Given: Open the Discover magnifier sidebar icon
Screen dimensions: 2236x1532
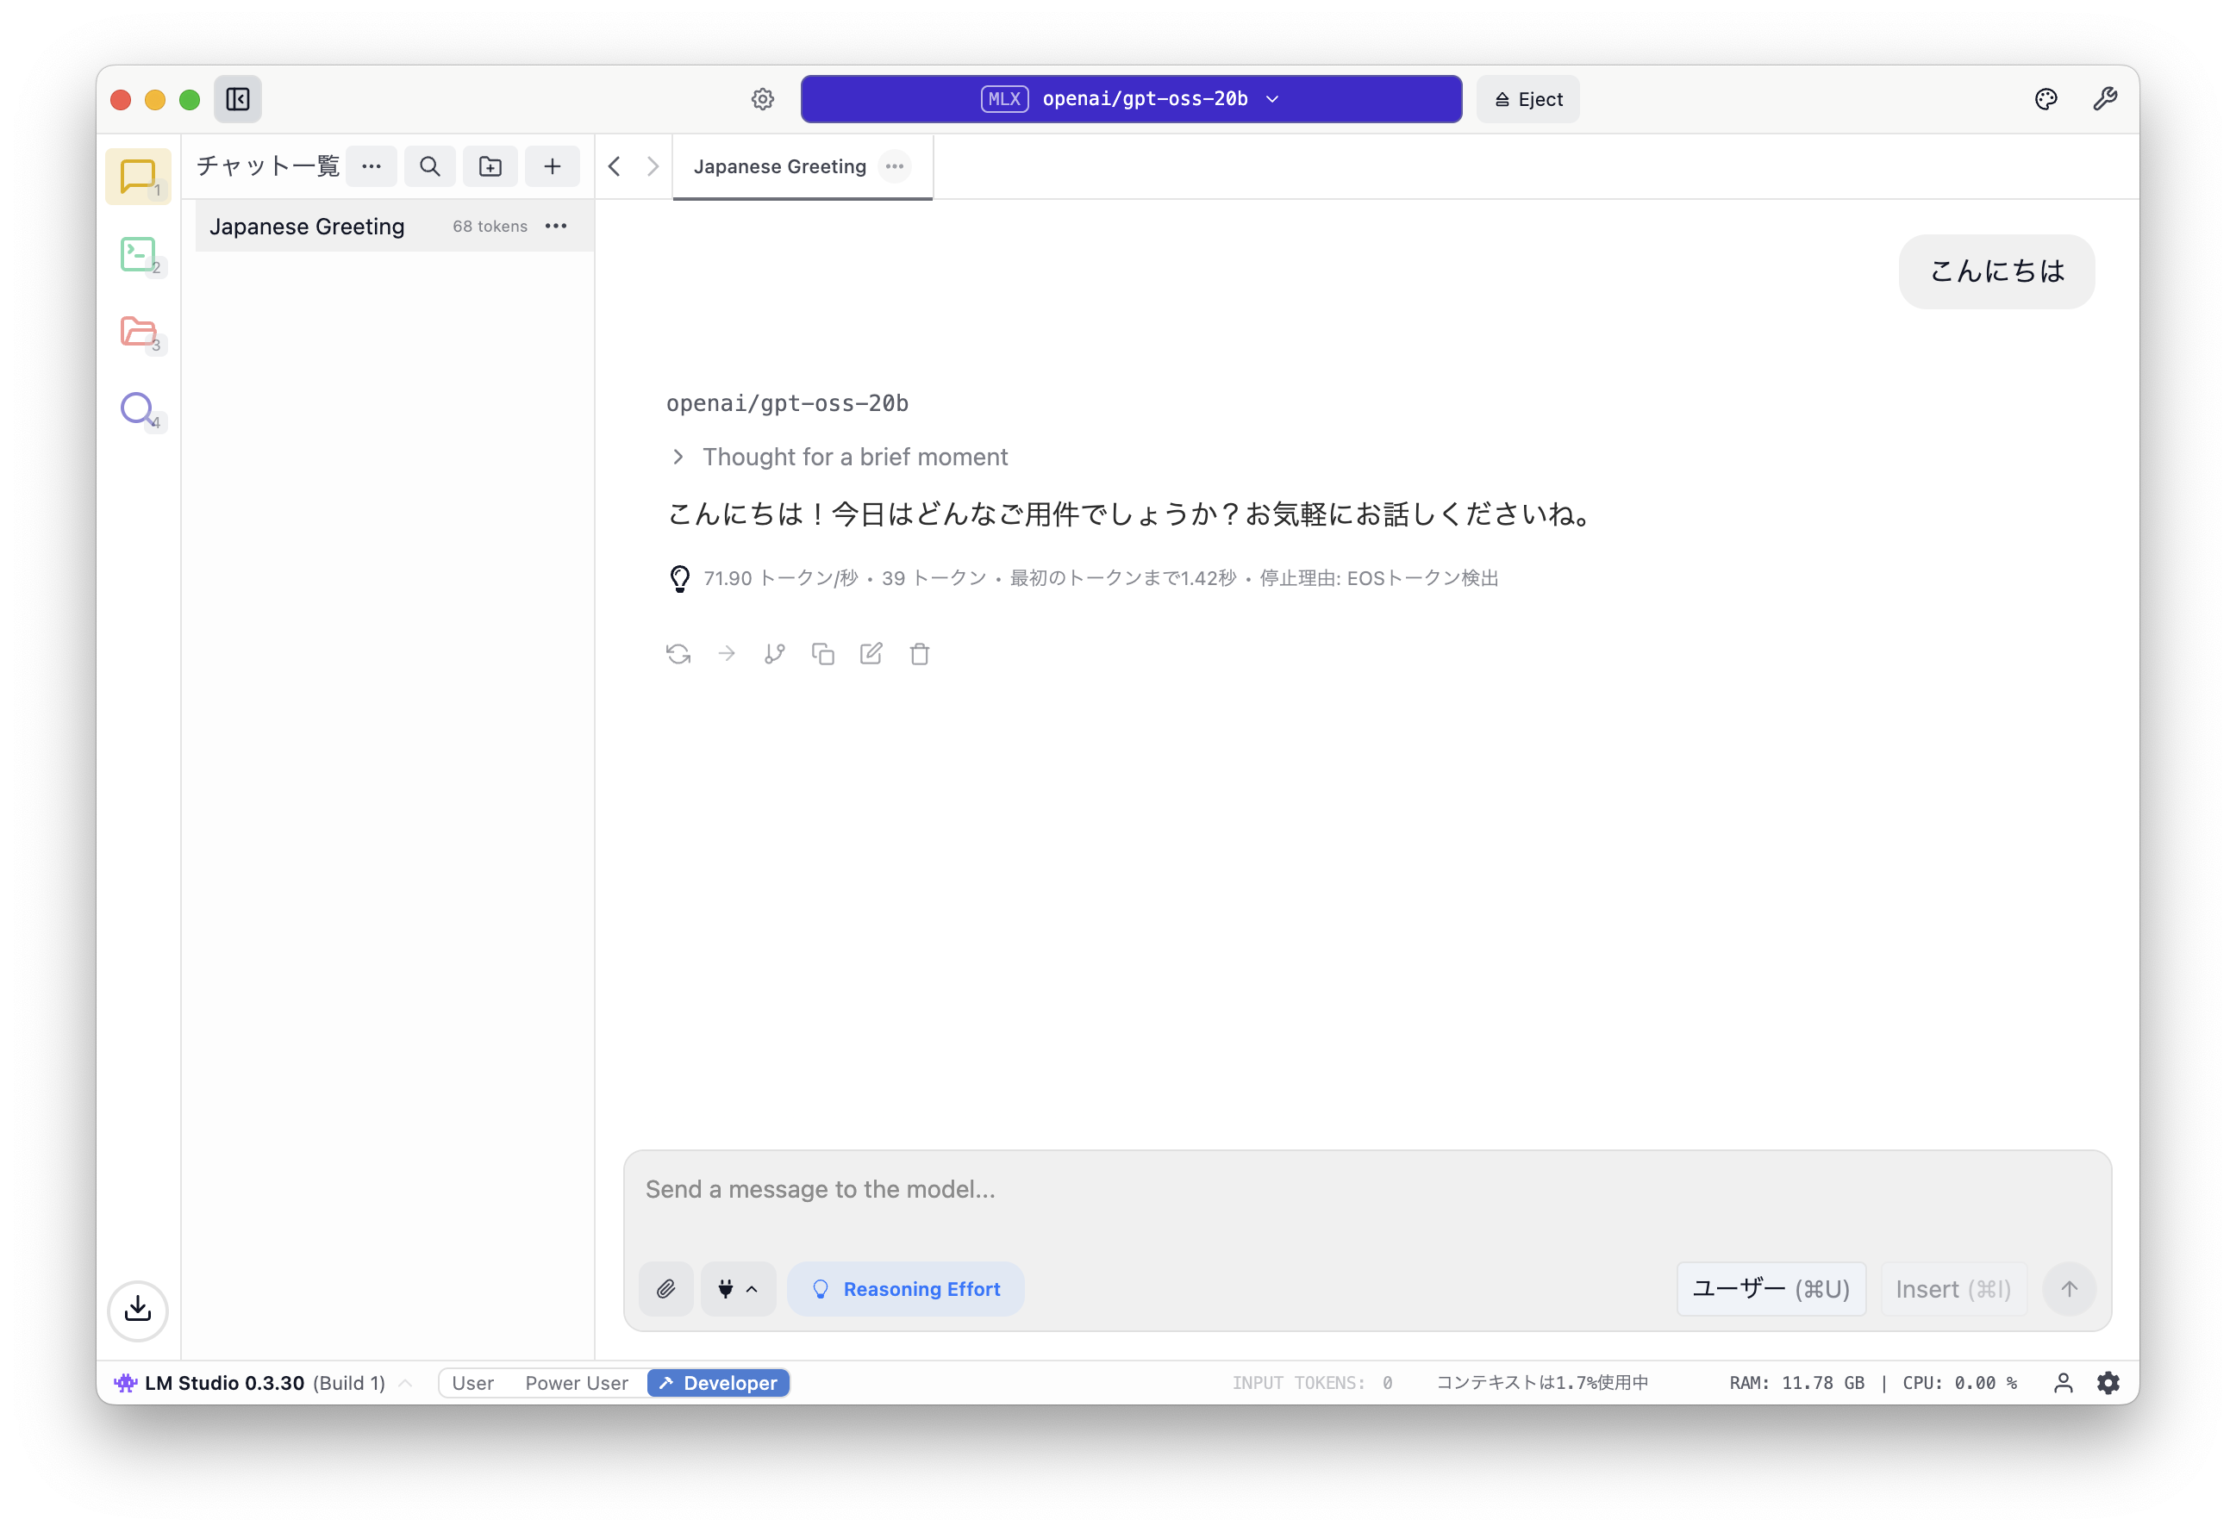Looking at the screenshot, I should (x=139, y=409).
